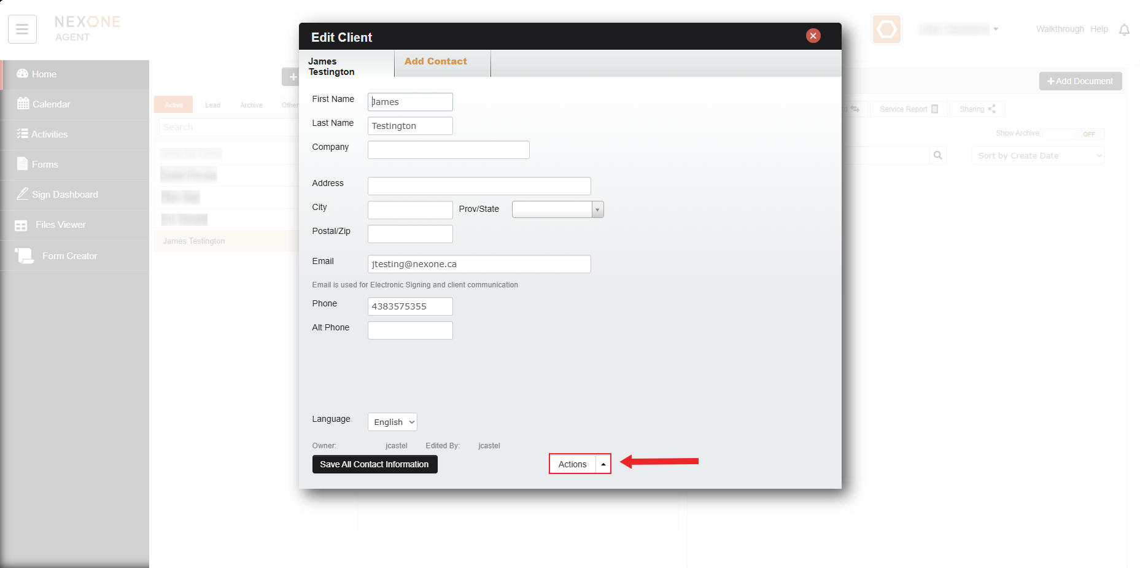Click Save All Contact Information button
The width and height of the screenshot is (1140, 568).
(x=374, y=464)
